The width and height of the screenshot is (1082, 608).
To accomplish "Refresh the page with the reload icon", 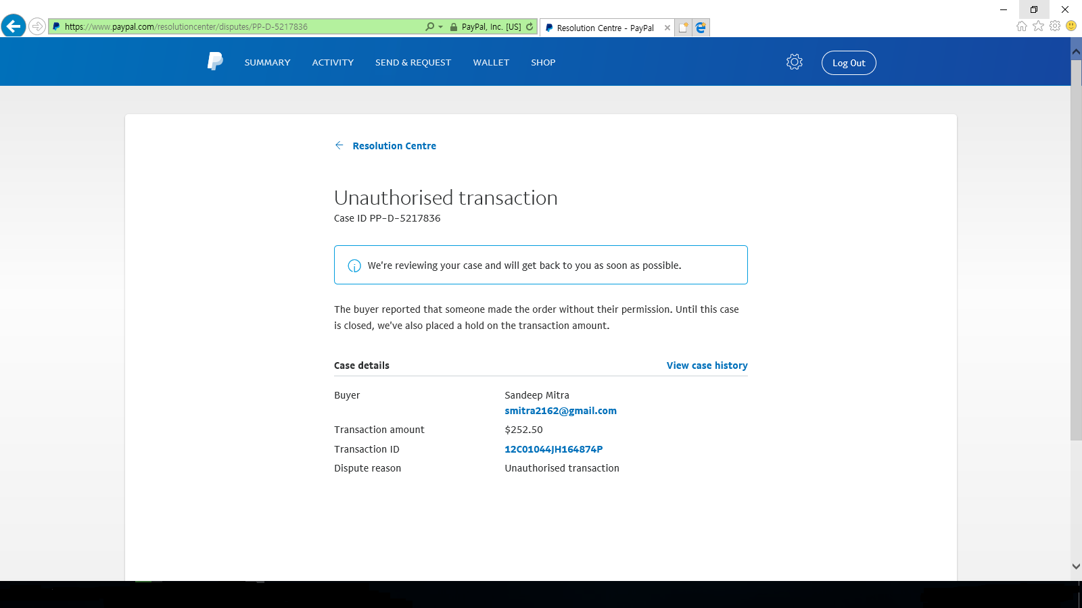I will click(x=530, y=27).
